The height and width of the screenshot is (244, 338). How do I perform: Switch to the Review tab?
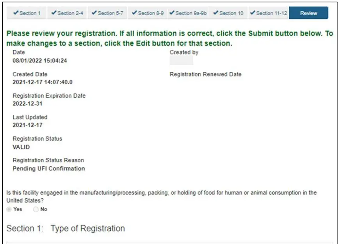(x=308, y=13)
